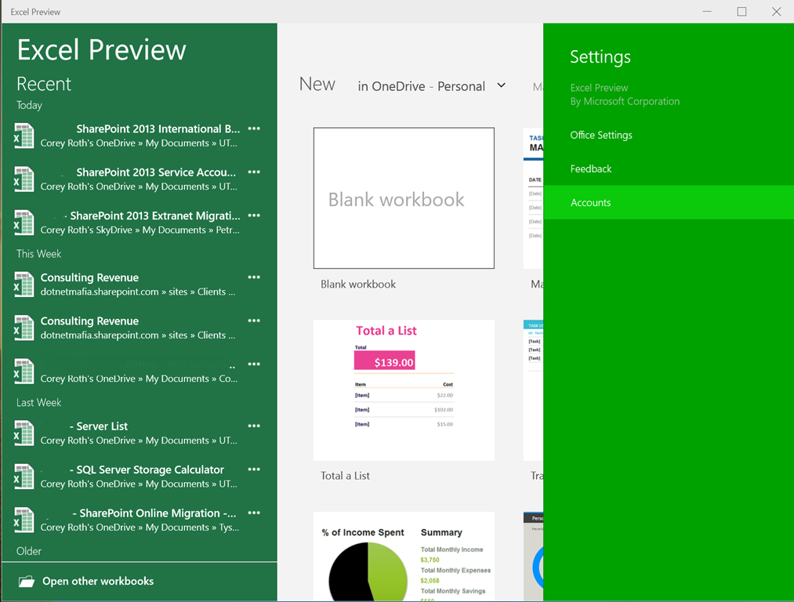
Task: Show more options for SQL Server Storage Calculator
Action: tap(254, 470)
